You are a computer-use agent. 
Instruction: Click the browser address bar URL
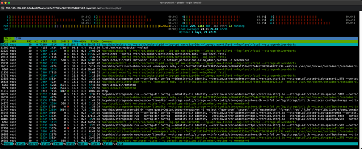click(x=64, y=8)
